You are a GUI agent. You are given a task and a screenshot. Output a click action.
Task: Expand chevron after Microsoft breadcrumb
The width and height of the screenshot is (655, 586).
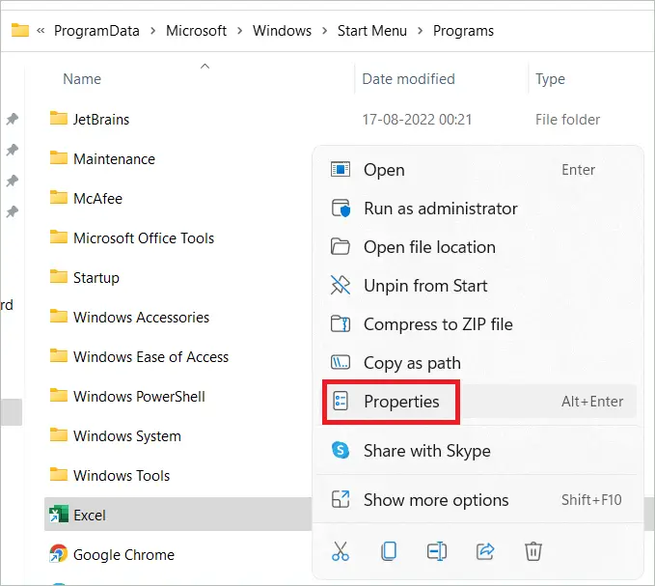tap(240, 31)
